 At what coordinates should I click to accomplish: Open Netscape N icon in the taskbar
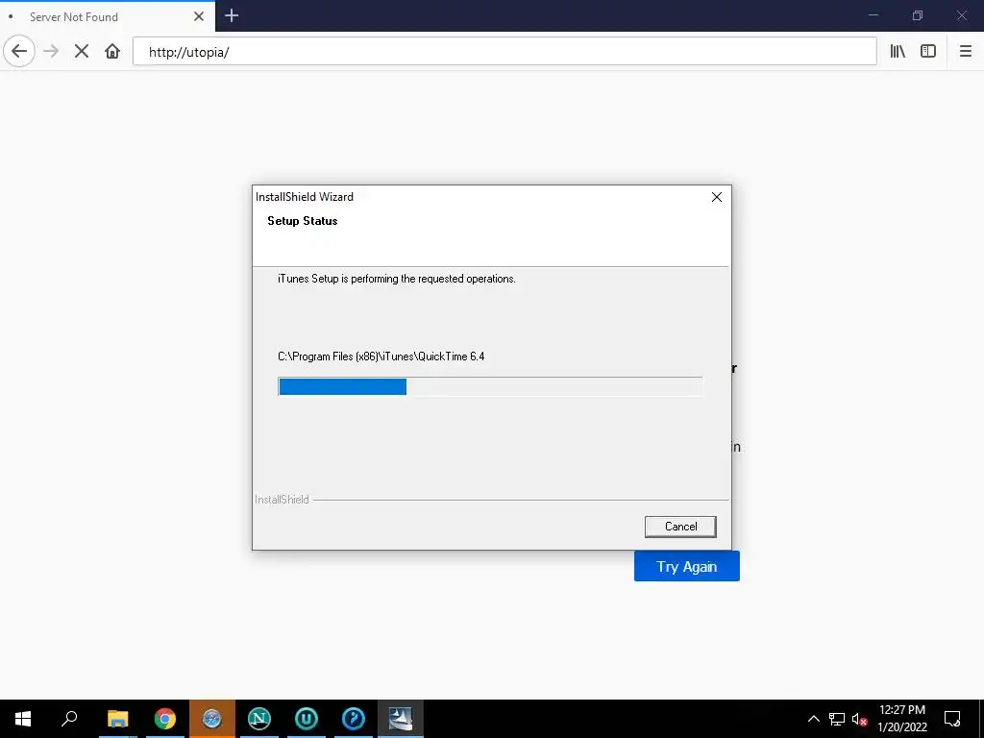click(x=259, y=719)
